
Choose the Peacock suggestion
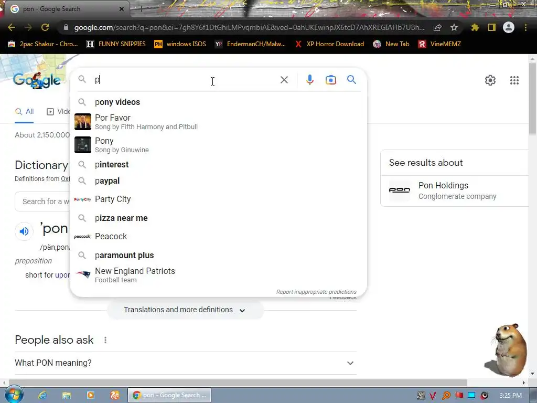point(218,237)
